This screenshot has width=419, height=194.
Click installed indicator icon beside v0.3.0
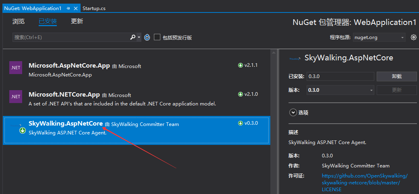pyautogui.click(x=240, y=123)
